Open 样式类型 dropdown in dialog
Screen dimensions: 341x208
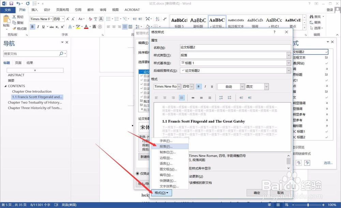click(x=288, y=55)
